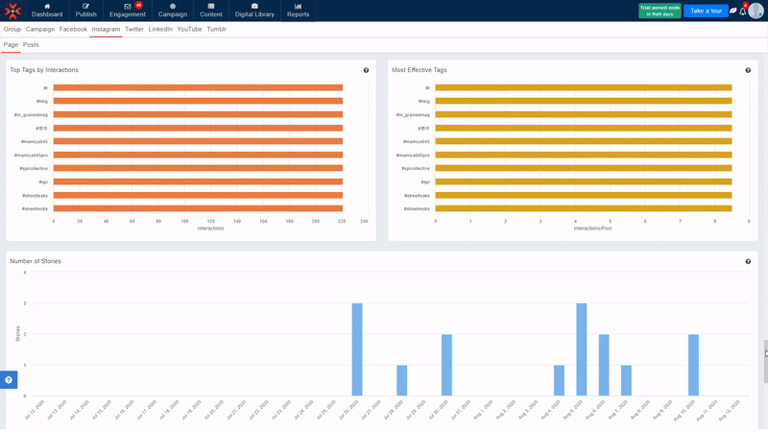Screen dimensions: 768x432
Task: Click the Interactions/Post axis label
Action: pos(592,228)
